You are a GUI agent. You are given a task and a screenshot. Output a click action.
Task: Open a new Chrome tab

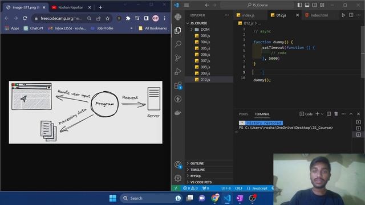pos(100,7)
